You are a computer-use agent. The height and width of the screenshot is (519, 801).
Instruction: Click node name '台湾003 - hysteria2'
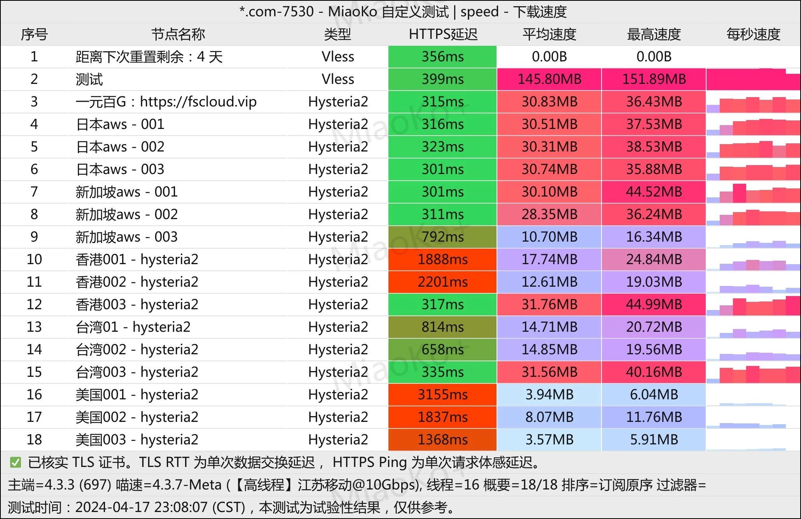(x=137, y=373)
